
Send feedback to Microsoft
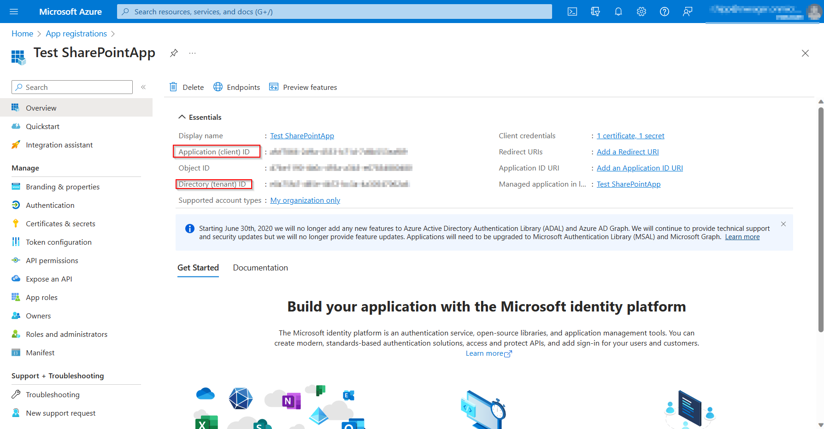[x=687, y=12]
